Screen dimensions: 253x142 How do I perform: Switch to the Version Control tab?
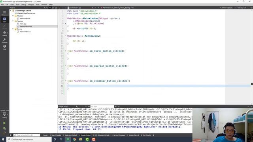pyautogui.click(x=133, y=135)
